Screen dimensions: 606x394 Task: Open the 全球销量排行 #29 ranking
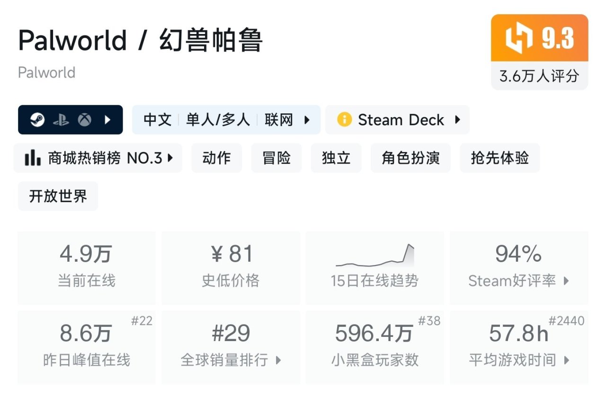tap(231, 347)
